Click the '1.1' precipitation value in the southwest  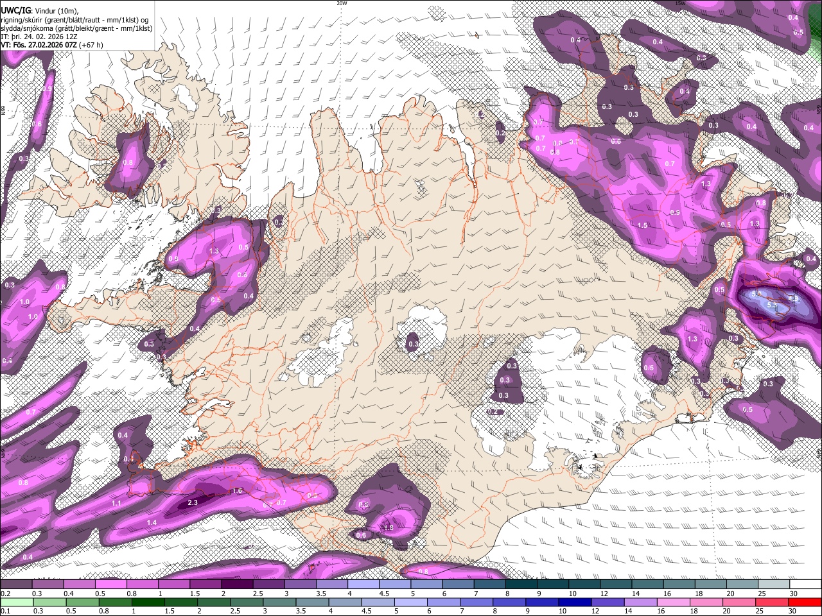(116, 504)
